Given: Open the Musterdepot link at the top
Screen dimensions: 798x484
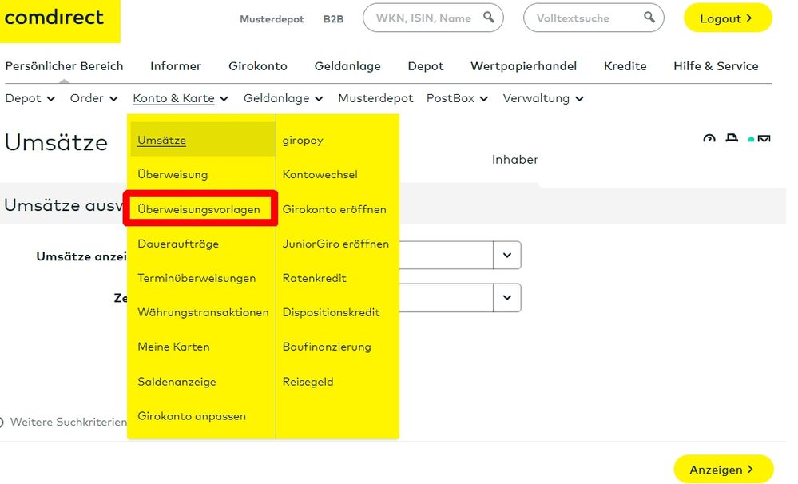Looking at the screenshot, I should [272, 18].
